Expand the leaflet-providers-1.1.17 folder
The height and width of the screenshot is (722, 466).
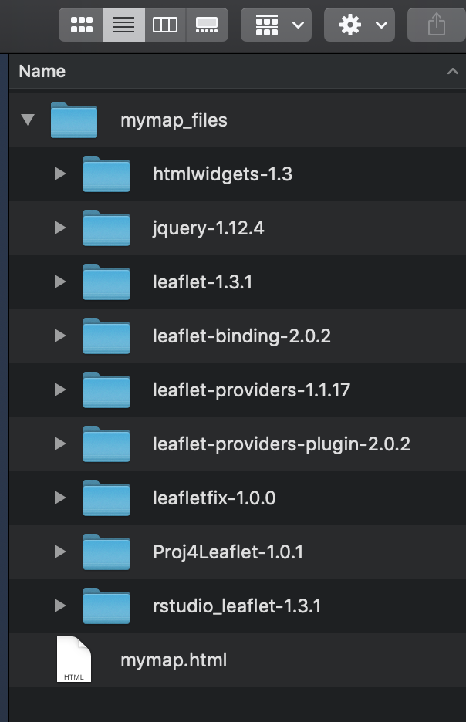(x=60, y=390)
